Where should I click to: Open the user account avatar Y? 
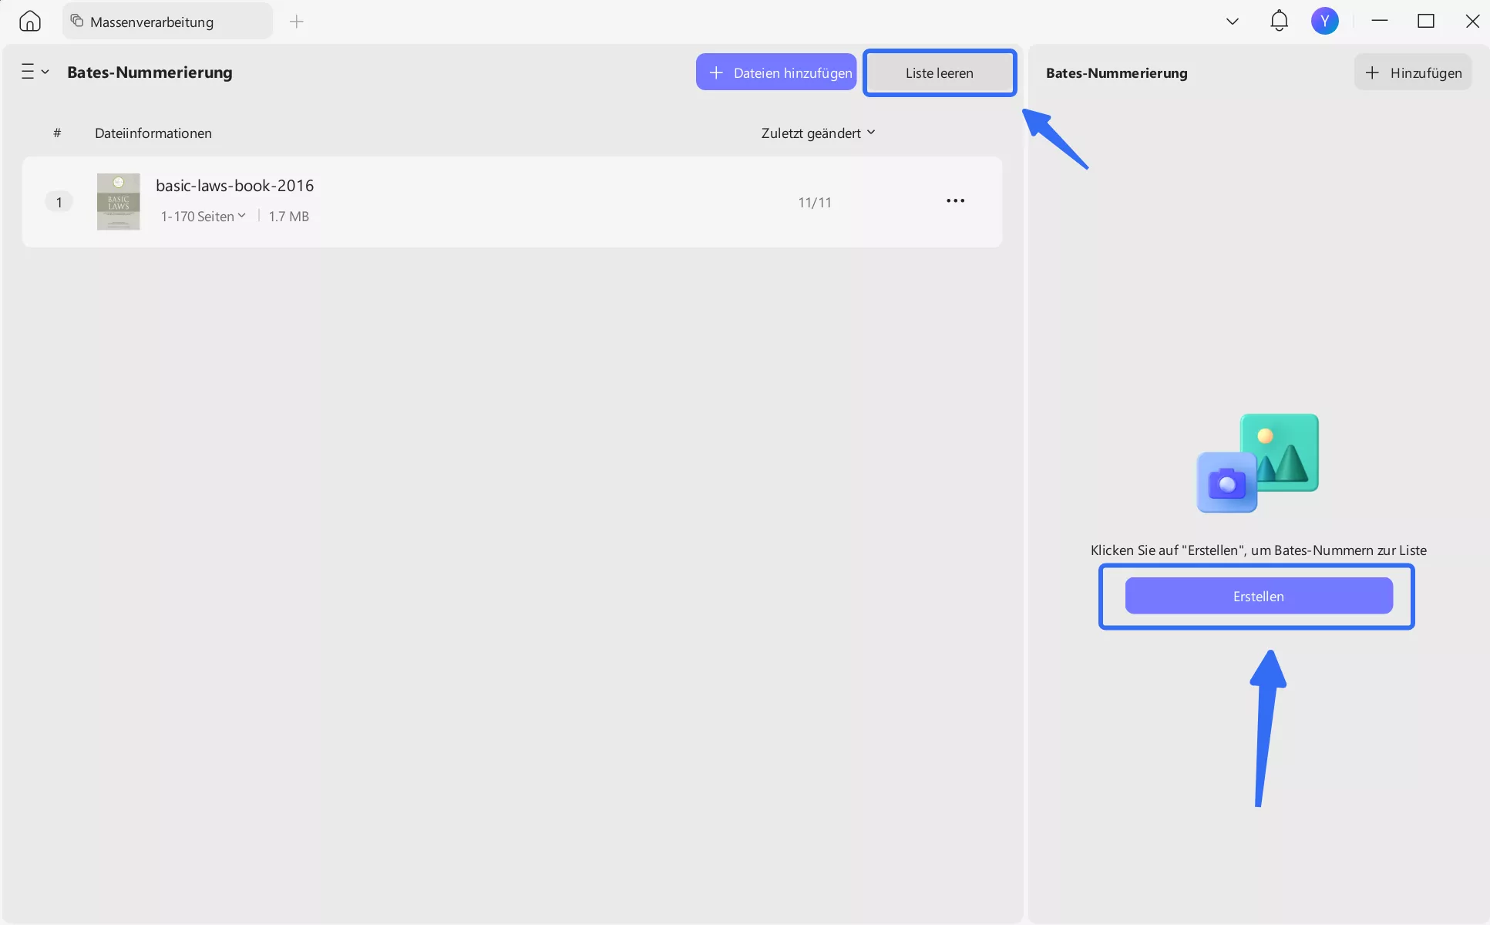[x=1324, y=21]
